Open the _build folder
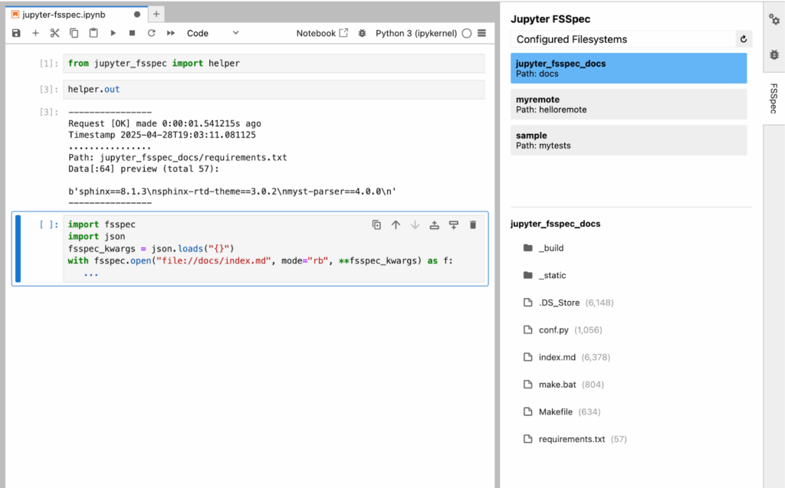This screenshot has width=785, height=488. 544,247
